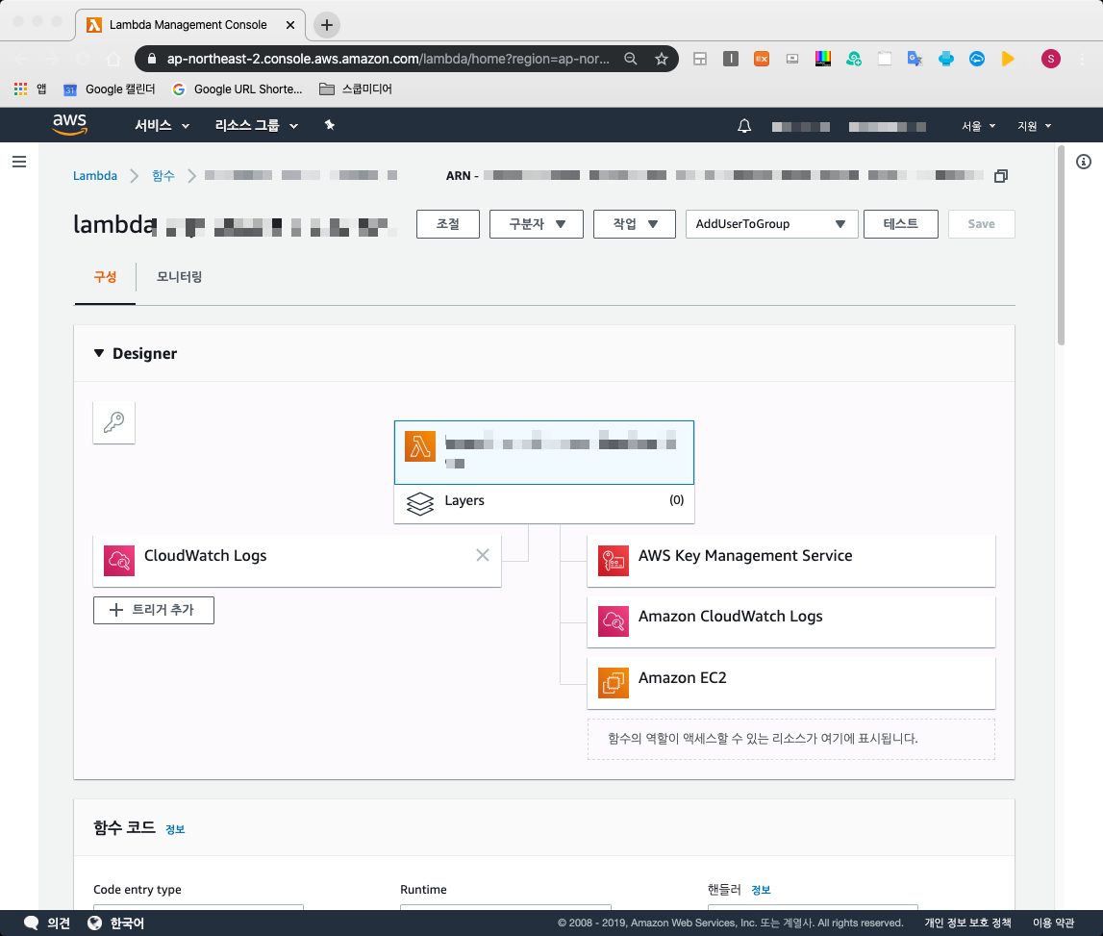This screenshot has height=936, width=1103.
Task: Open the Apps grid bookmark
Action: point(30,89)
